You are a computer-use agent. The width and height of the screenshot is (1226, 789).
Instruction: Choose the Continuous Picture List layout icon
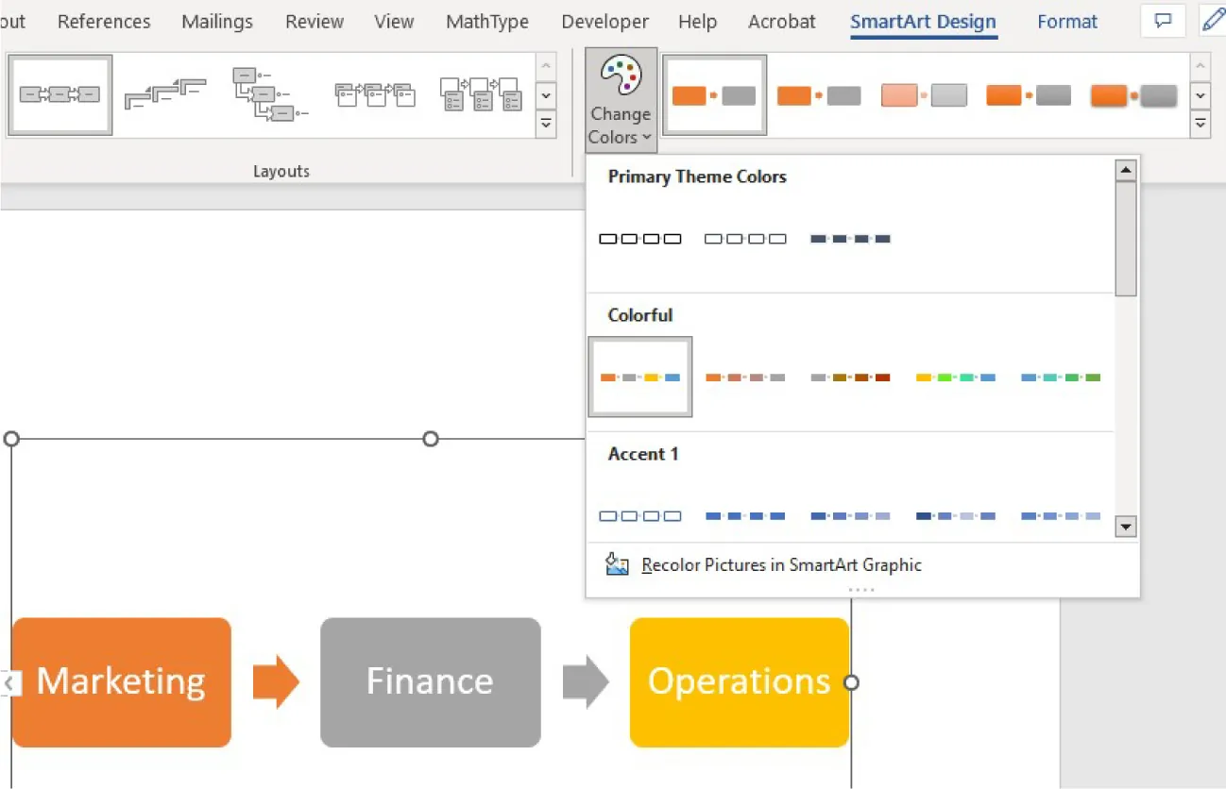(x=482, y=93)
